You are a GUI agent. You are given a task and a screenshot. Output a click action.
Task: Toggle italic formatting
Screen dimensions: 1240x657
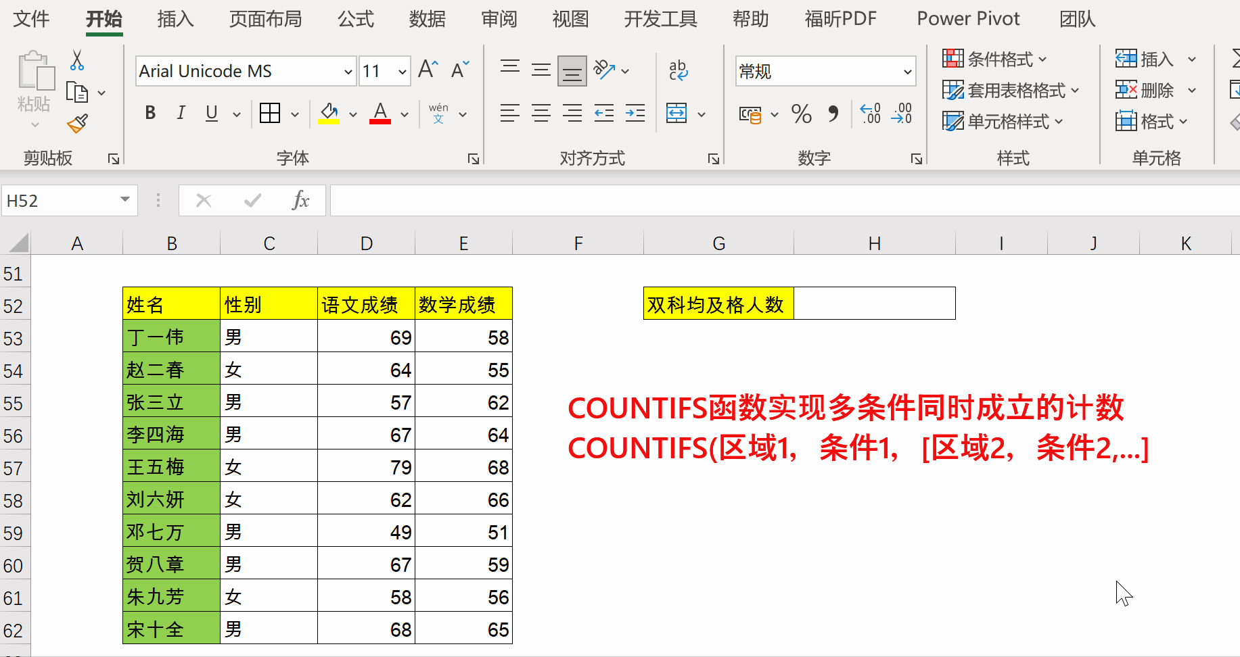coord(181,113)
